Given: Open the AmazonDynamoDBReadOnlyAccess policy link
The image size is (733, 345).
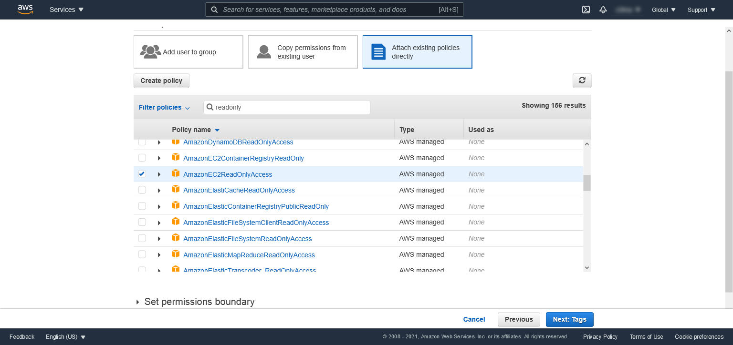Looking at the screenshot, I should [238, 142].
